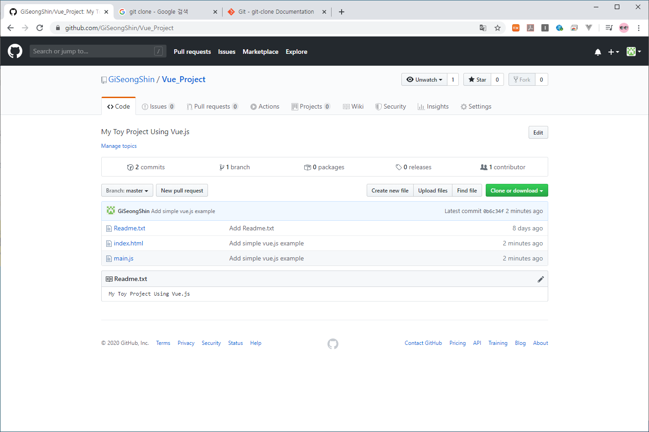Open the Actions tab

point(265,106)
